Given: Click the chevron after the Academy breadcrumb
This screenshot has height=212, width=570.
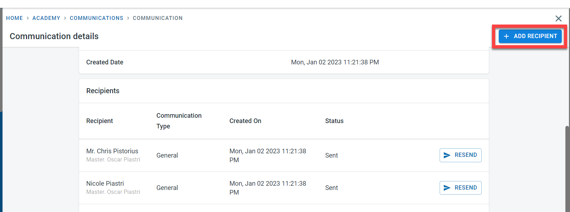Looking at the screenshot, I should (x=65, y=18).
